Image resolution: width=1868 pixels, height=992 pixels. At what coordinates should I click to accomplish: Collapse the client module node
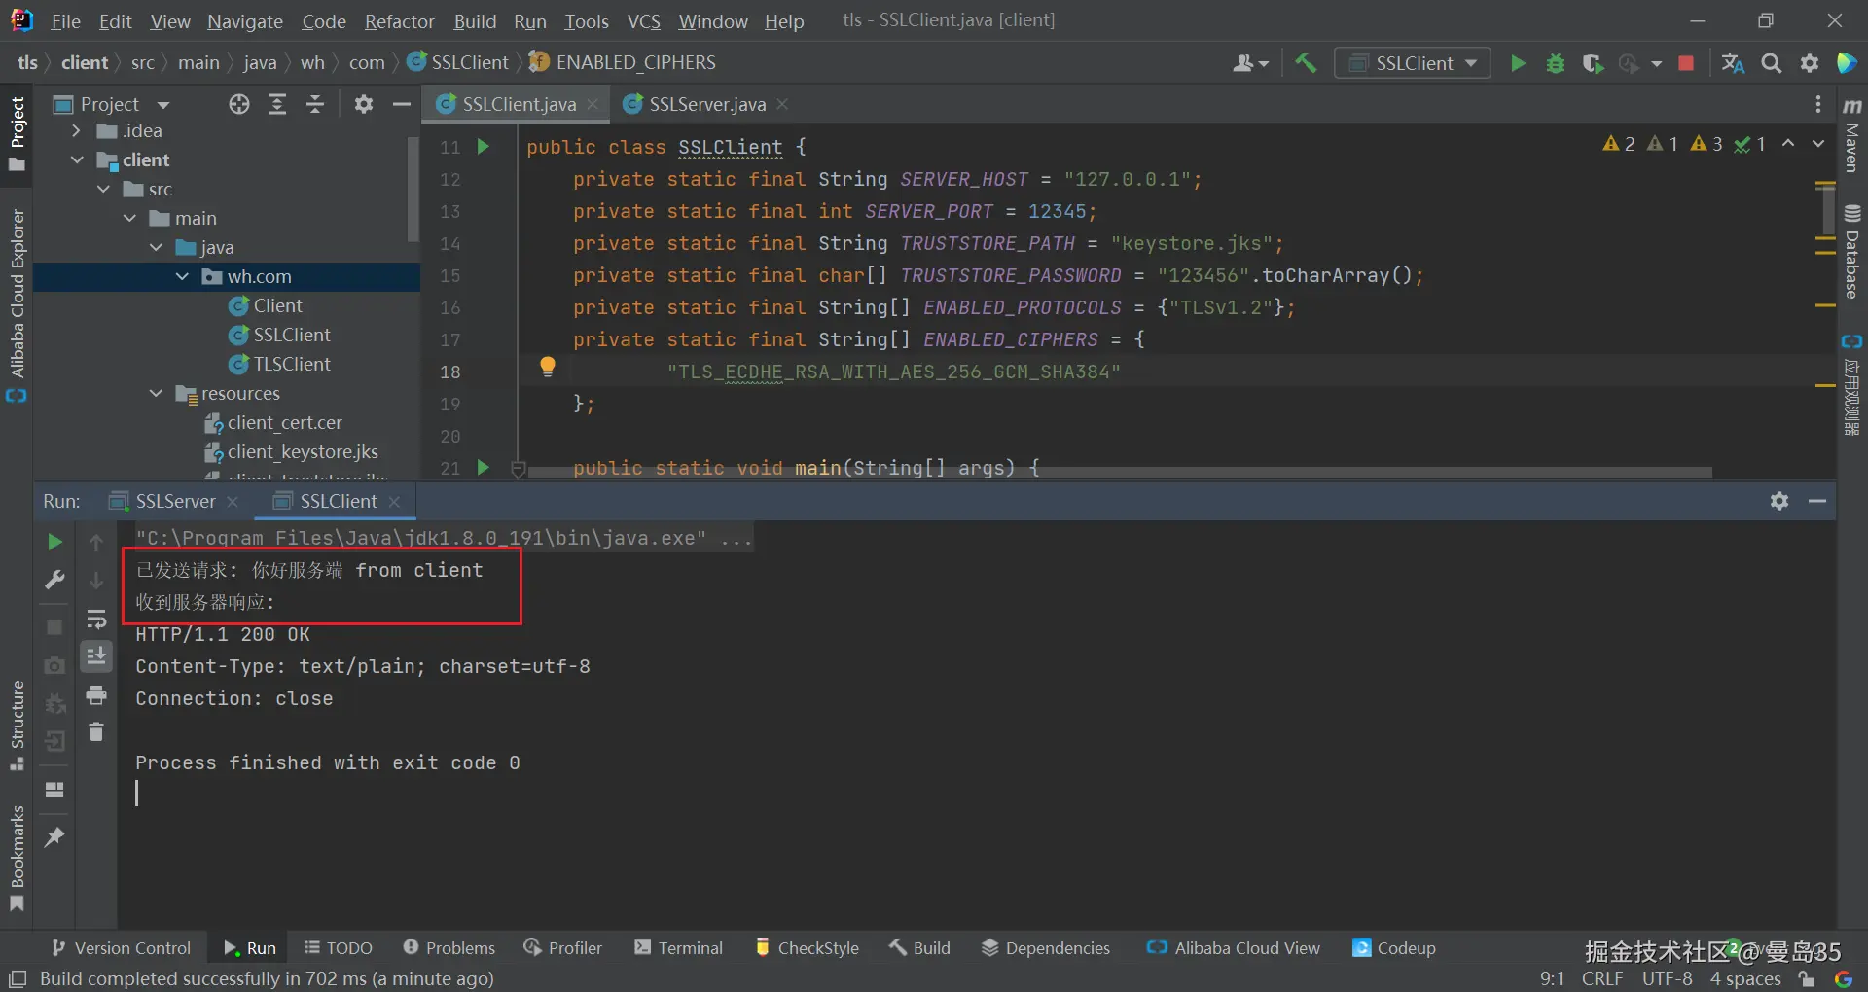pyautogui.click(x=77, y=159)
